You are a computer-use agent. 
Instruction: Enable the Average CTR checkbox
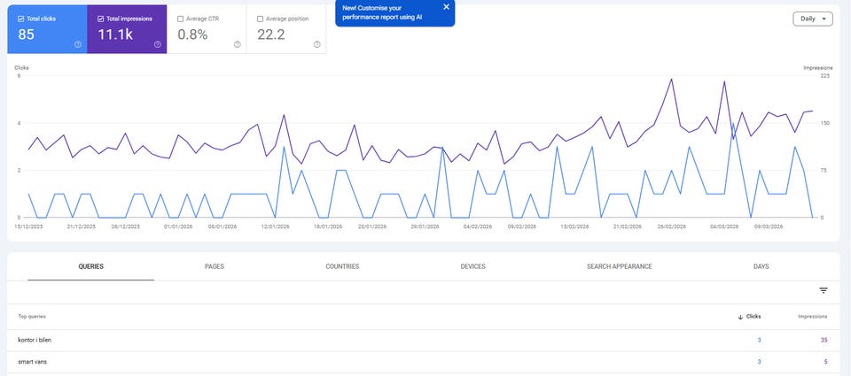coord(181,19)
